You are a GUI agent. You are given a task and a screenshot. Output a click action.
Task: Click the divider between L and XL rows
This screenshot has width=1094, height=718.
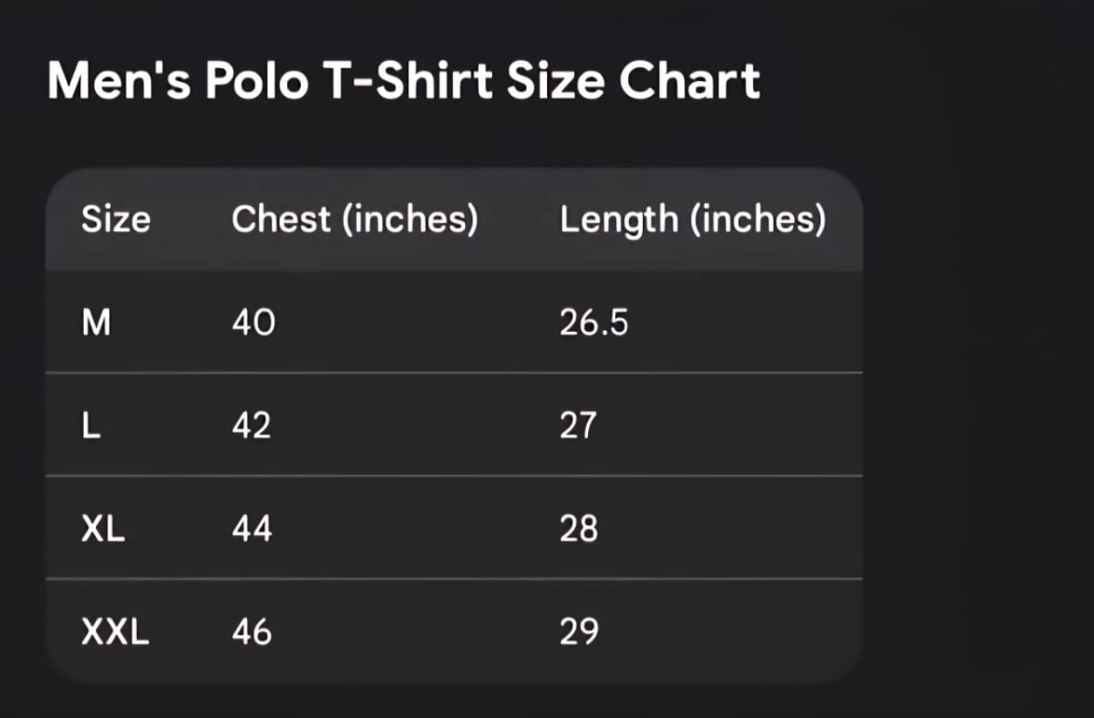pos(454,476)
